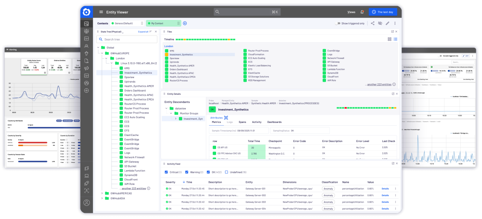Open row menu for Gateway Server-001
Viewport: 482px width, 219px height.
(396, 189)
